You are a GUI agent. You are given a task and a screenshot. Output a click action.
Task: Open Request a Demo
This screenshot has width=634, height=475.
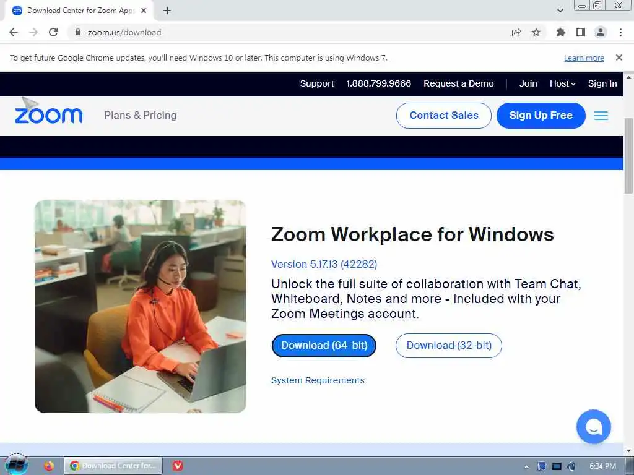pyautogui.click(x=459, y=83)
